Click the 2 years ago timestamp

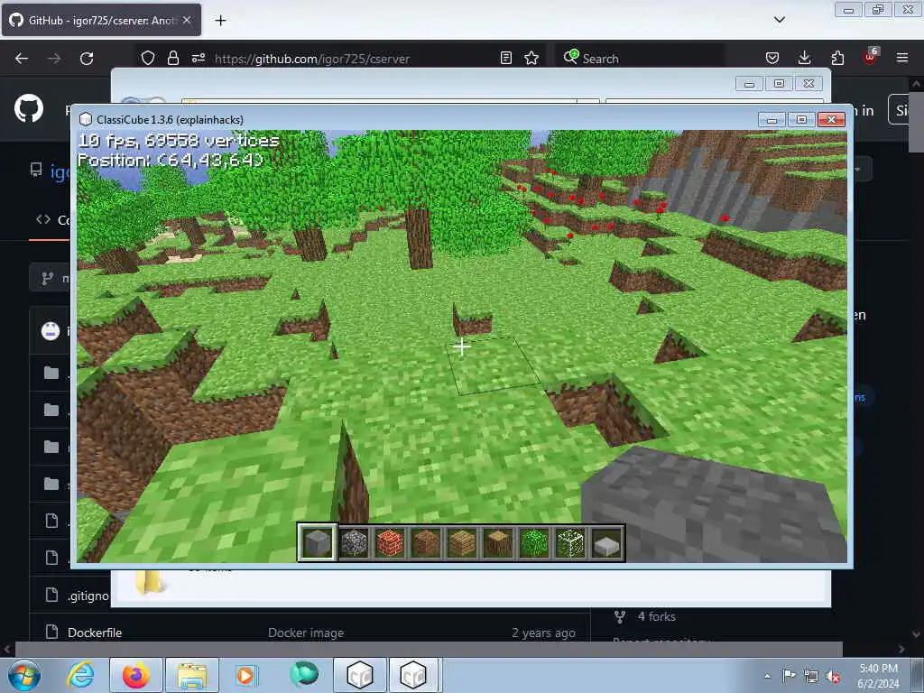point(543,633)
